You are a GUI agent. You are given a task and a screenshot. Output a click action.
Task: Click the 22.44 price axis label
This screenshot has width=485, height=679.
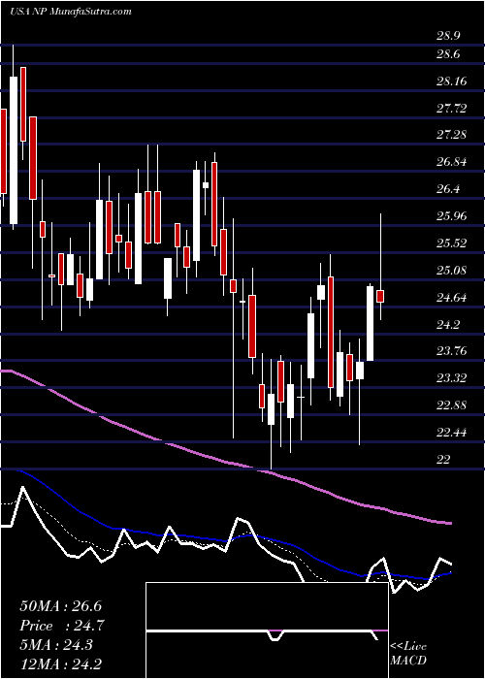[x=451, y=433]
